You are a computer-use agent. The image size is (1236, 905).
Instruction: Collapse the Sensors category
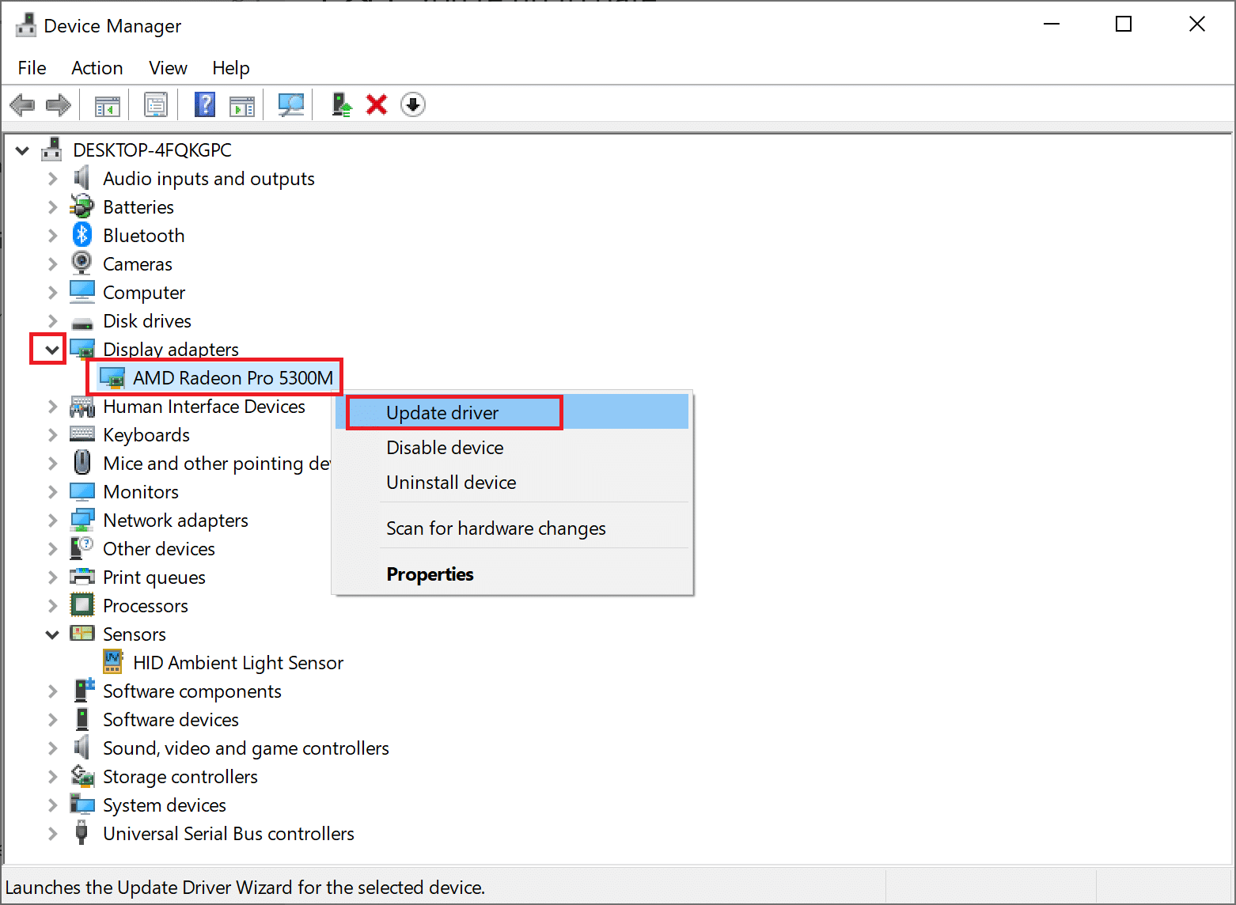coord(52,634)
